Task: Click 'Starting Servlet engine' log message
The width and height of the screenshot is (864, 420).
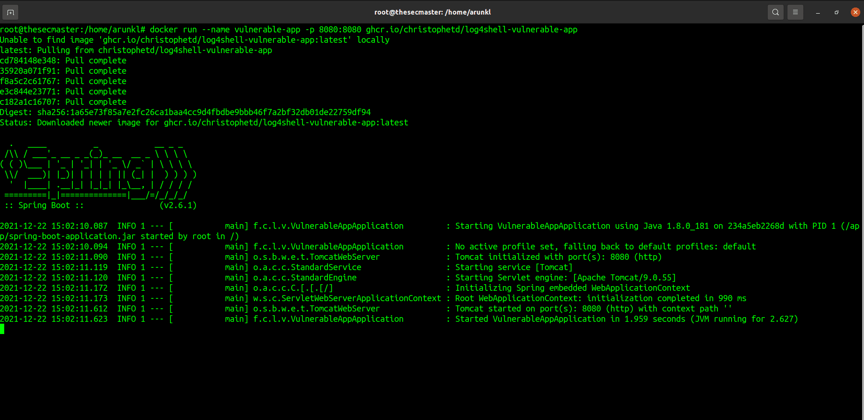Action: click(x=565, y=278)
